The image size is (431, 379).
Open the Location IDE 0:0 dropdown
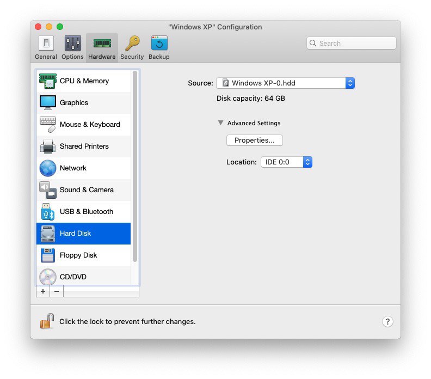click(x=286, y=162)
